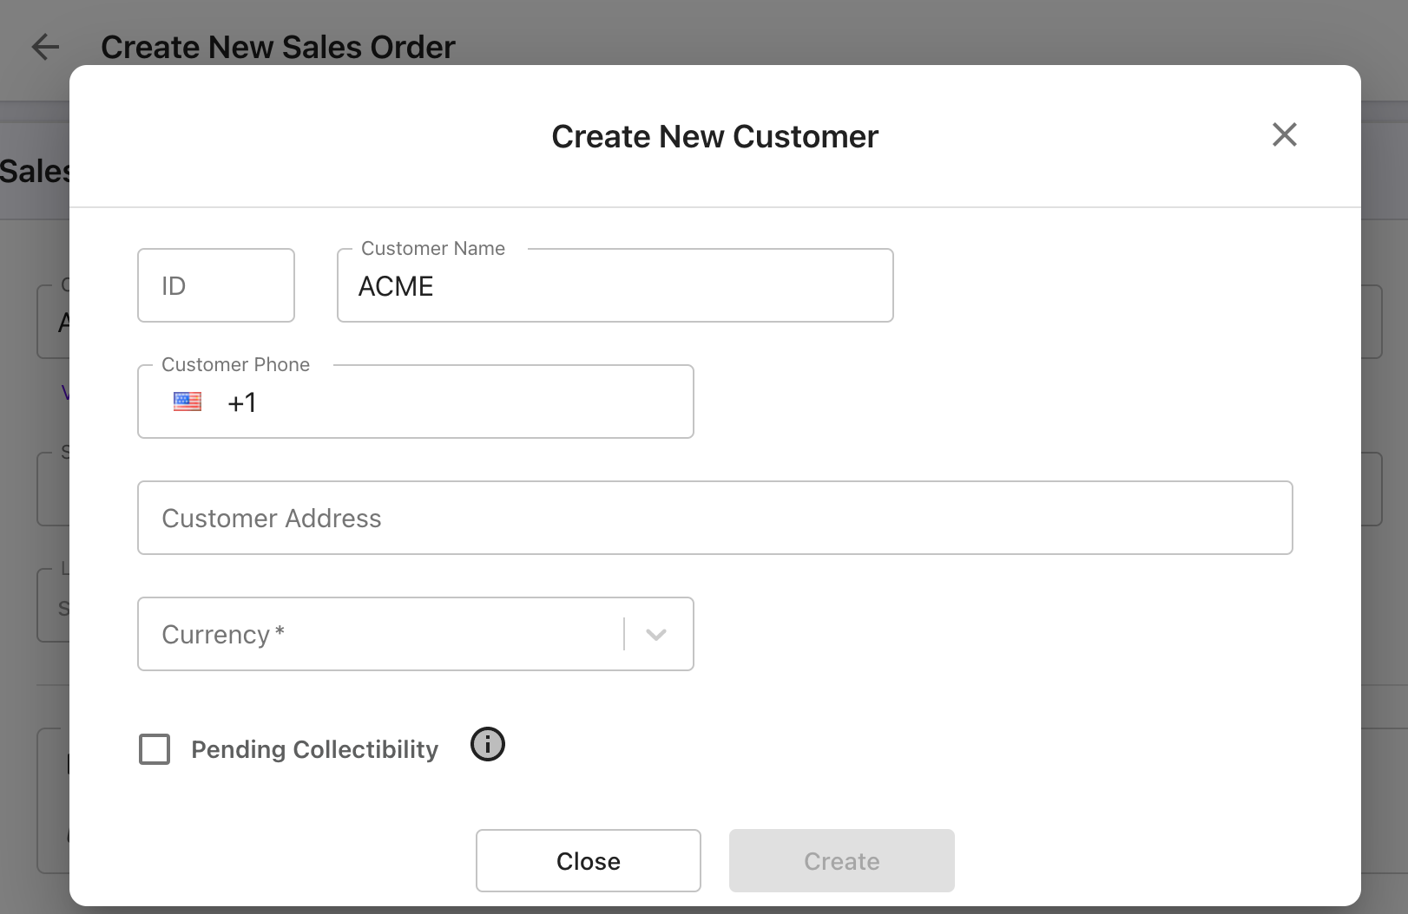Click the Customer Address field

click(715, 518)
